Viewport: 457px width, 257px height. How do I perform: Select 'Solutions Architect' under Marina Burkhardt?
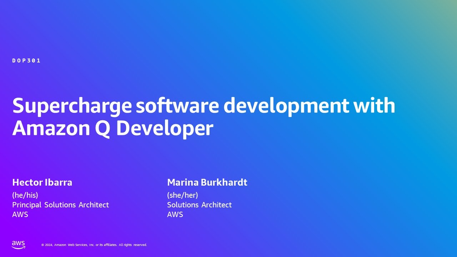pos(199,205)
